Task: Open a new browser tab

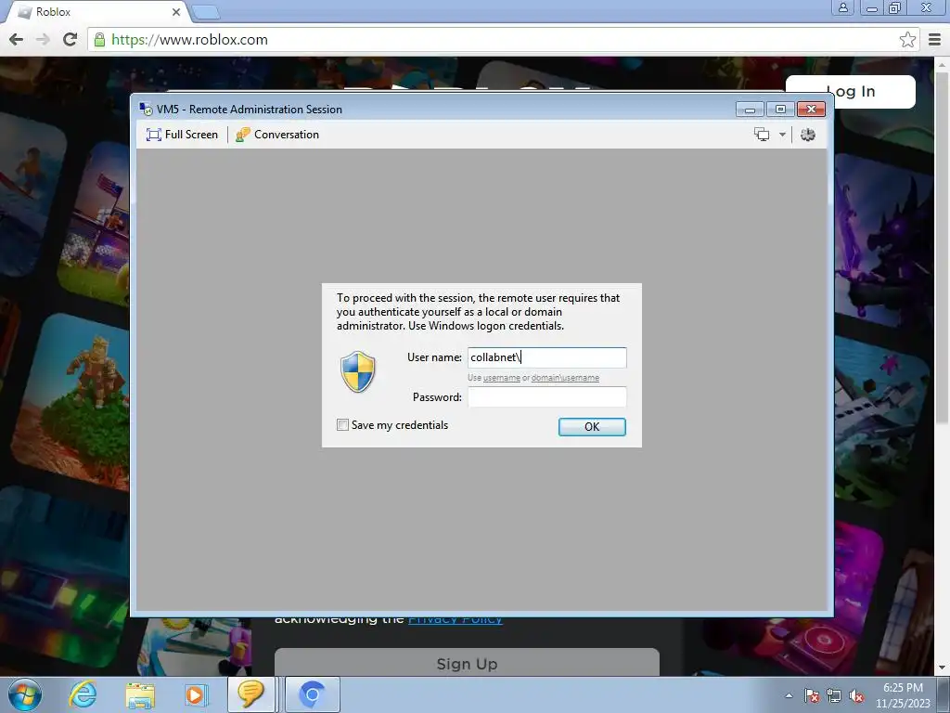Action: pyautogui.click(x=205, y=12)
